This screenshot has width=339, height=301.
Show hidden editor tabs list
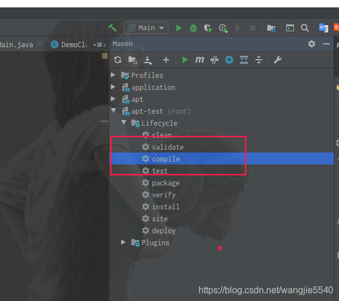pos(99,45)
